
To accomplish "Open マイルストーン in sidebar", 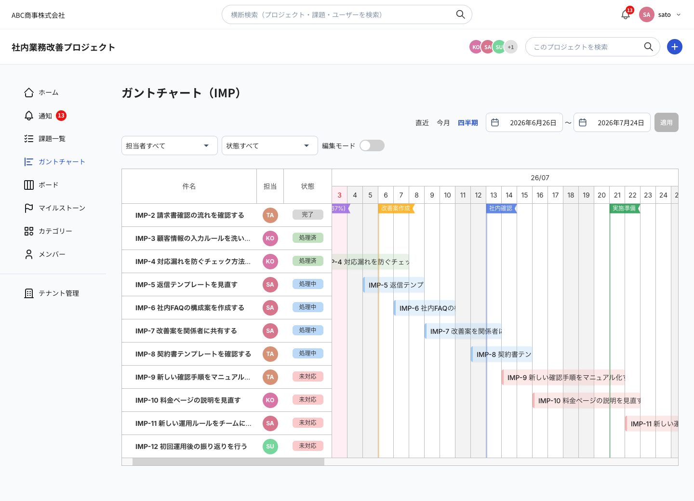I will [62, 208].
